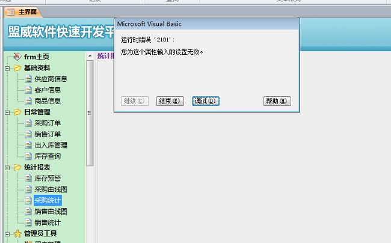
Task: Click the 帮助(H) button in error dialog
Action: coord(277,101)
